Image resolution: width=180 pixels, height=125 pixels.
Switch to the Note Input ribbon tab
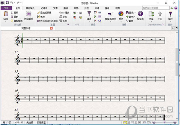click(30, 8)
